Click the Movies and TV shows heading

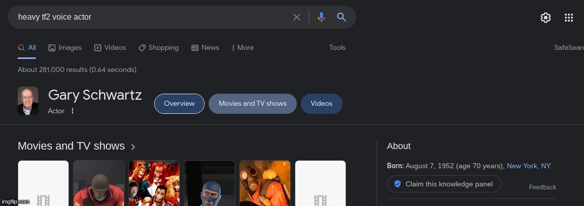[71, 146]
